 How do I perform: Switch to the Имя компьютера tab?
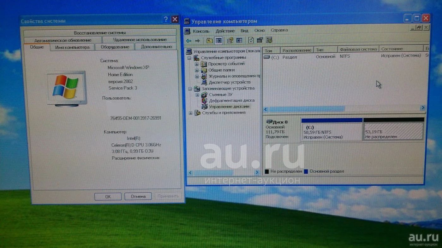72,47
